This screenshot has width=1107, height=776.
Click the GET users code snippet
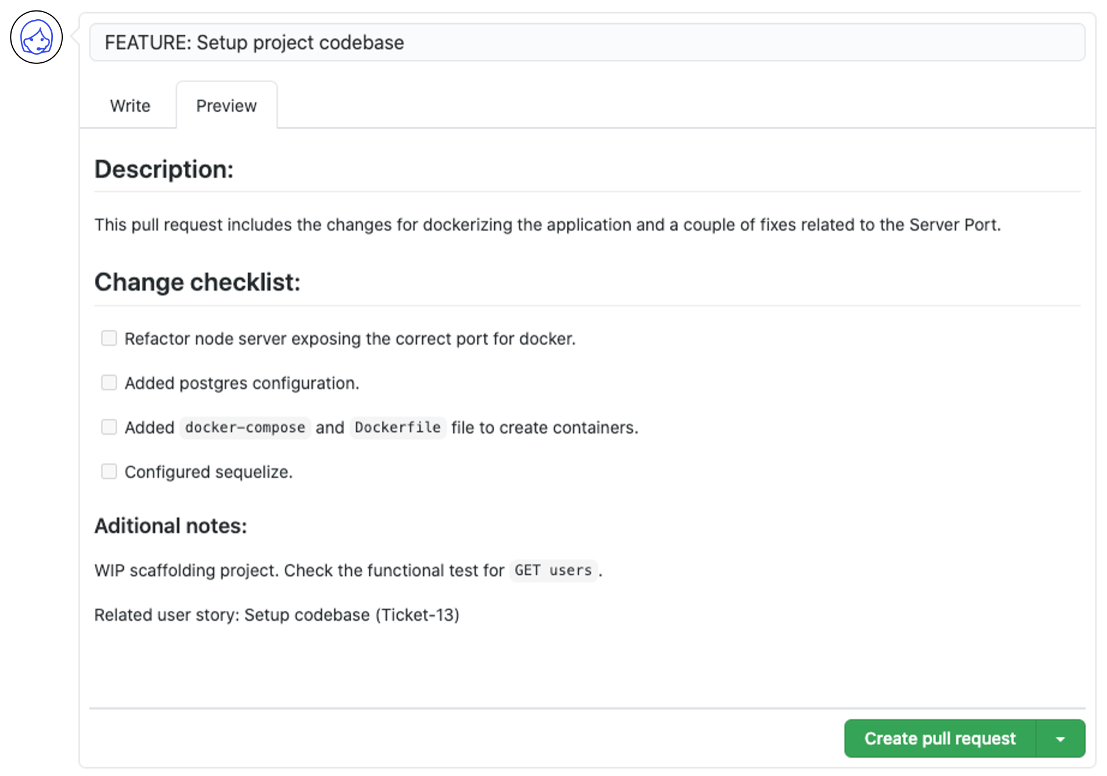pos(553,571)
